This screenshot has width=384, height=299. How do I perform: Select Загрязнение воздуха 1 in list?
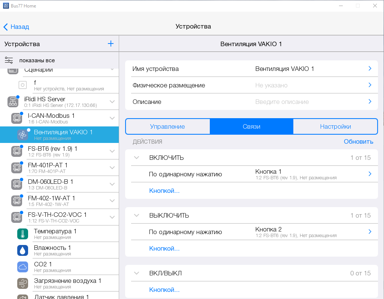click(59, 283)
